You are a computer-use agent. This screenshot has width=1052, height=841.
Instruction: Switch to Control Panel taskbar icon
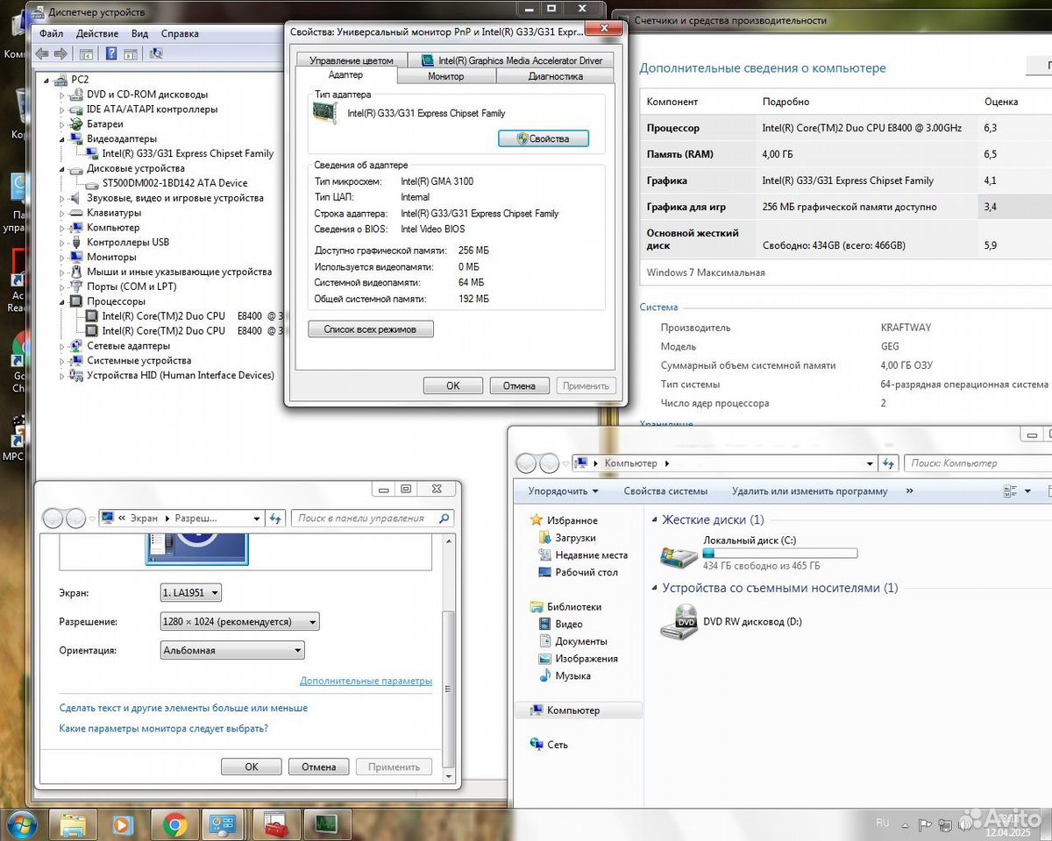[x=224, y=825]
